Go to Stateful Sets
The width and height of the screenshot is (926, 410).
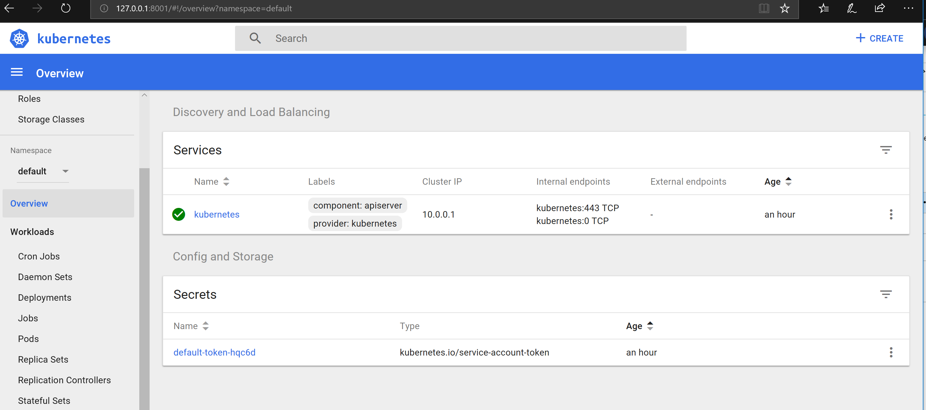point(44,400)
